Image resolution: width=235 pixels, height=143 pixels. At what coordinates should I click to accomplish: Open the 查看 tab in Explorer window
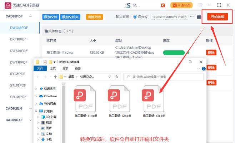click(x=77, y=69)
